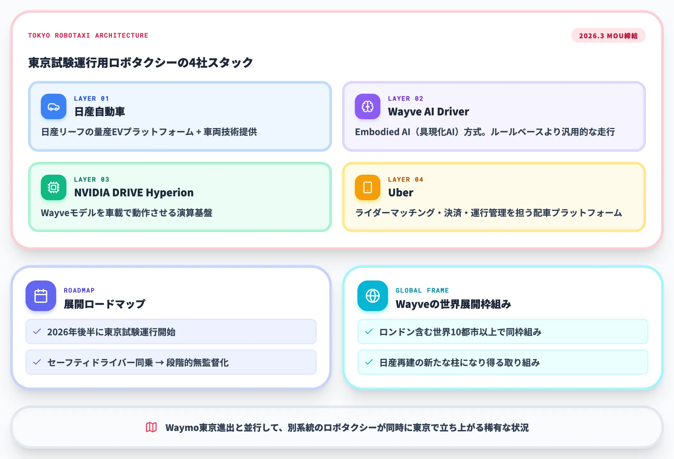Click the heading 東京試験運行用ロボタクシーの4社スタック
This screenshot has height=459, width=674.
(x=141, y=62)
